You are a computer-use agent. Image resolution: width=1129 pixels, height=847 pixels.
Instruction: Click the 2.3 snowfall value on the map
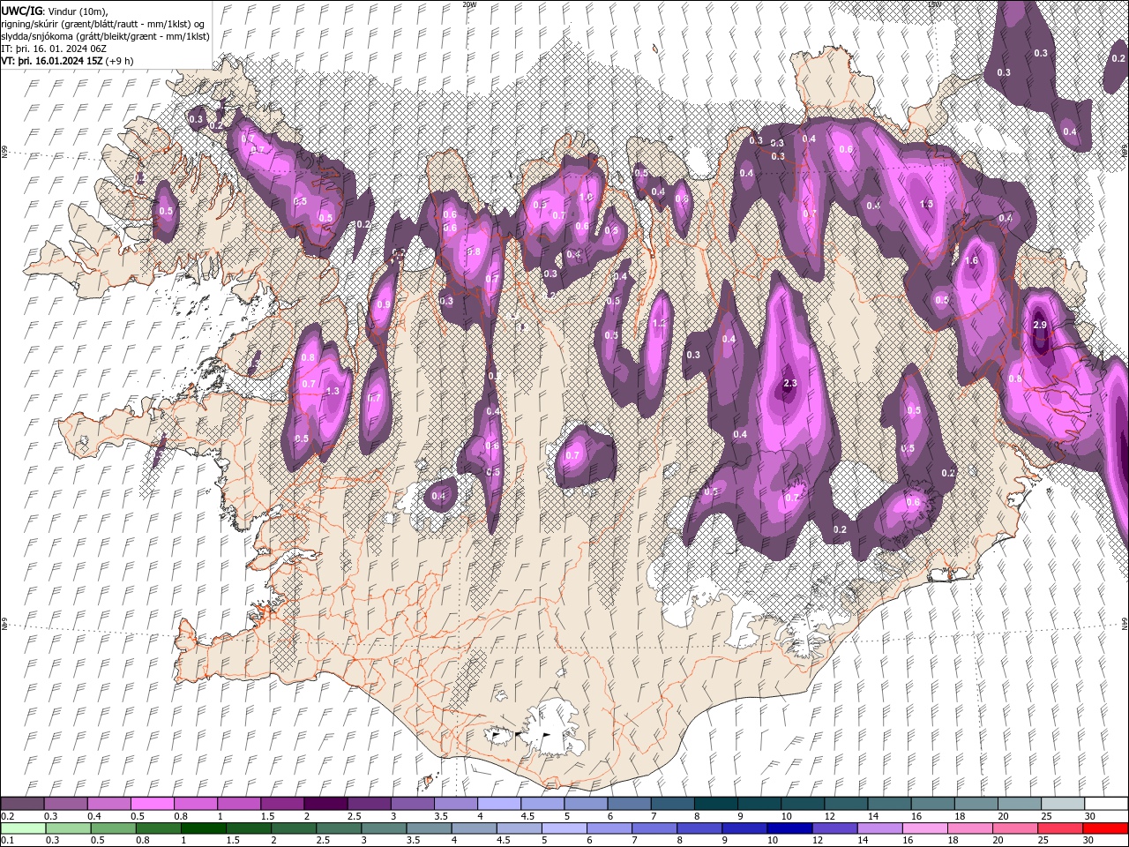pos(790,383)
